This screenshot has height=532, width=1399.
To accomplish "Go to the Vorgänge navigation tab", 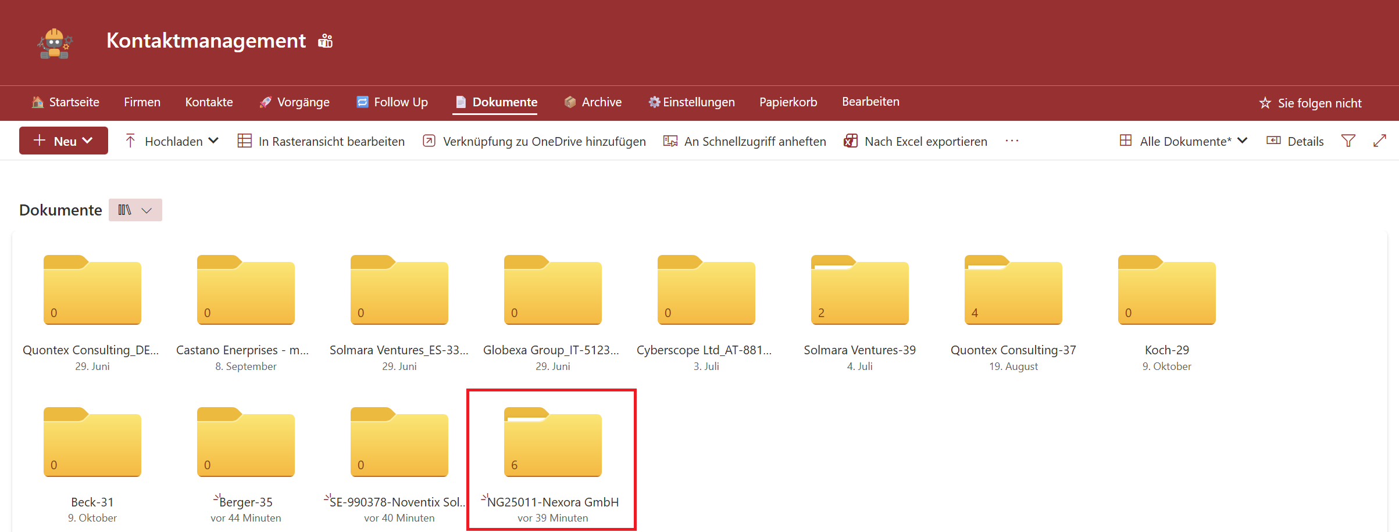I will (294, 102).
